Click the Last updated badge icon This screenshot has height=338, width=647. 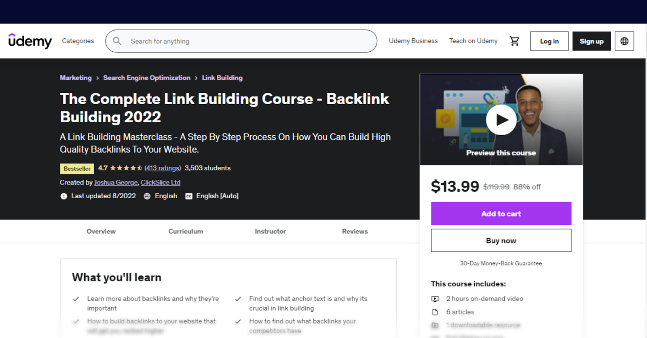point(64,196)
